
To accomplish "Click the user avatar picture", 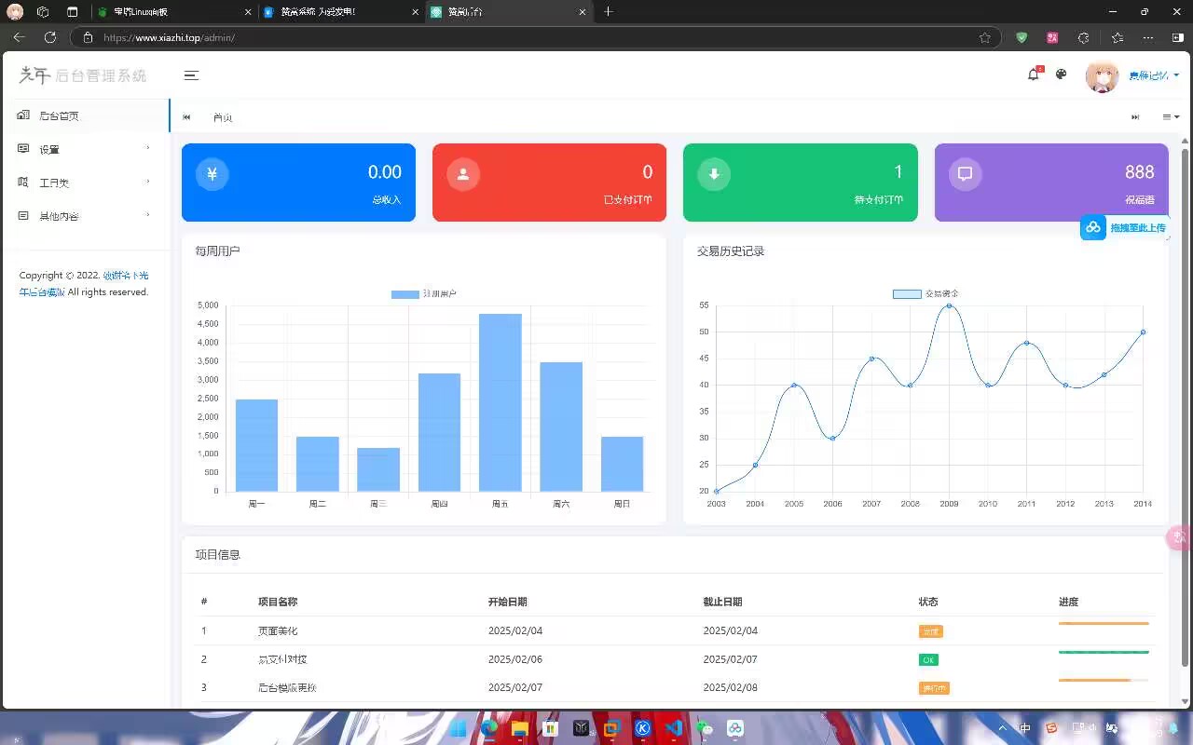I will (1102, 75).
